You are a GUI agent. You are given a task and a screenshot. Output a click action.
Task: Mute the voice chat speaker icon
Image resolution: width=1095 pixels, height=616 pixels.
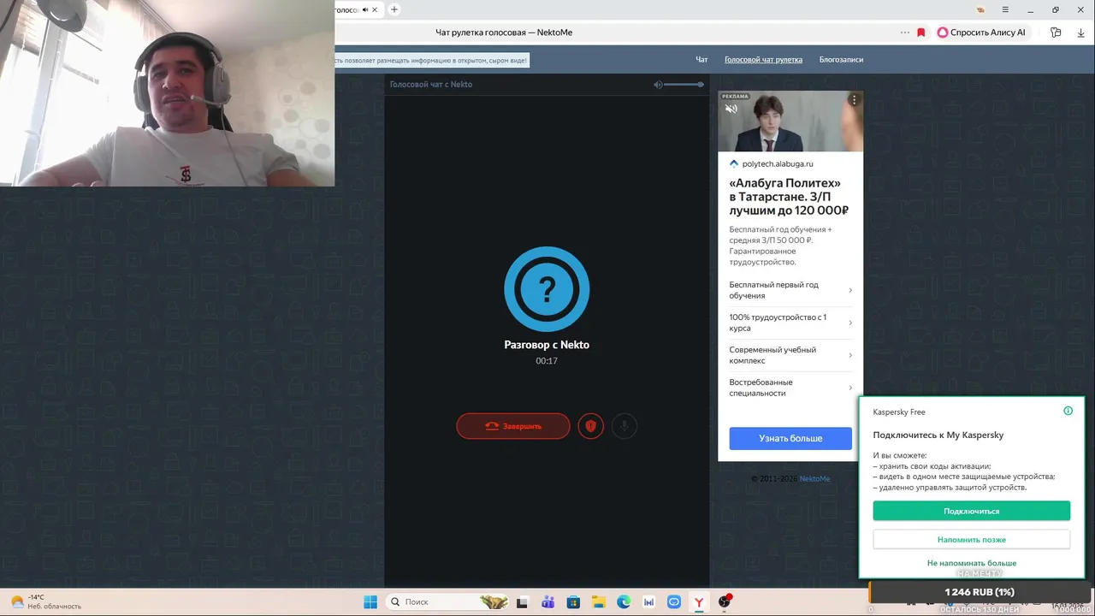coord(658,85)
